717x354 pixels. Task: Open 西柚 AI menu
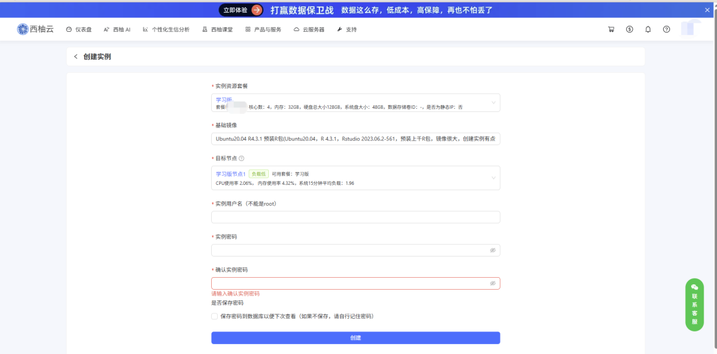(x=117, y=29)
